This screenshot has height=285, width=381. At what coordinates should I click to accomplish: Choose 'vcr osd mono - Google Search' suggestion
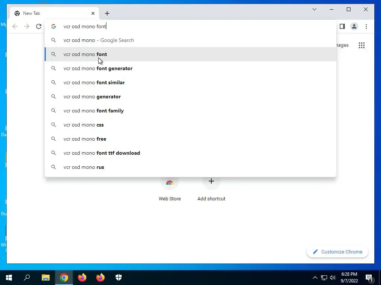click(190, 40)
